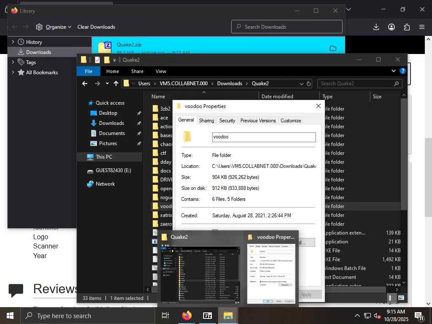432x324 pixels.
Task: Open the Share ribbon tab
Action: tap(137, 71)
